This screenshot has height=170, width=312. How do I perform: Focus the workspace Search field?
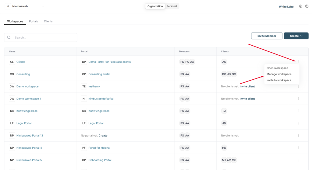coord(41,37)
